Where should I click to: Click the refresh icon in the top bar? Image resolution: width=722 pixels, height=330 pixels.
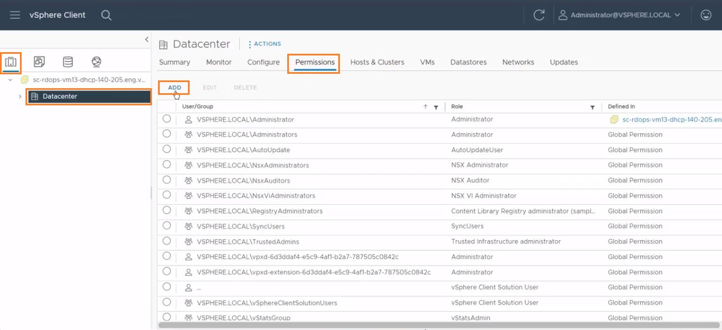[538, 15]
